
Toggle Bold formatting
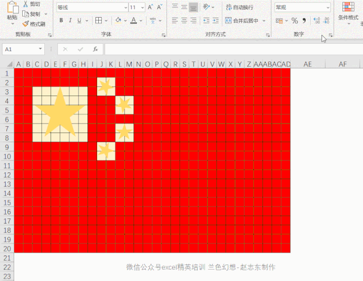[61, 20]
